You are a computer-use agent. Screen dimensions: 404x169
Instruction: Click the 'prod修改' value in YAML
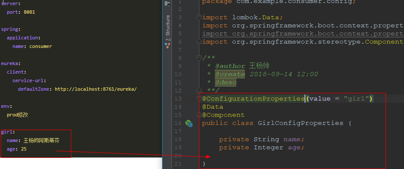click(x=18, y=115)
